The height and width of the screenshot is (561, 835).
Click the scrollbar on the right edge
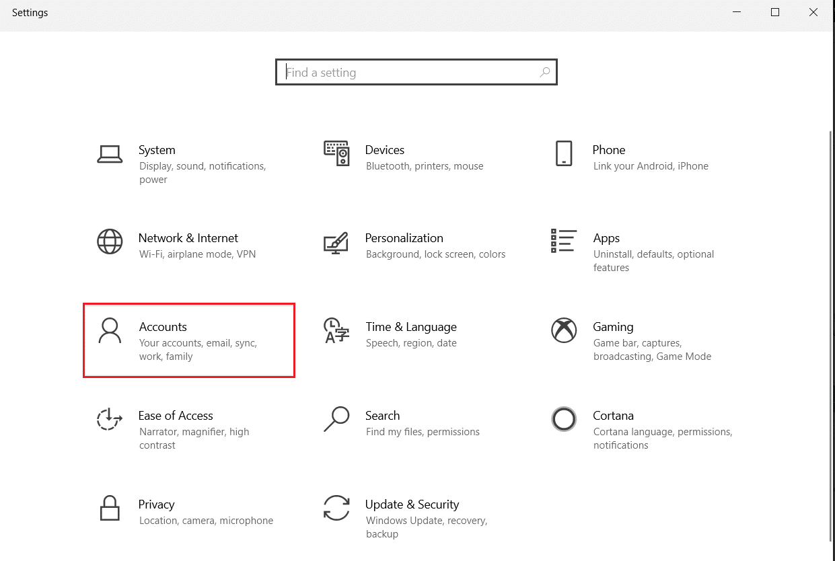click(830, 269)
